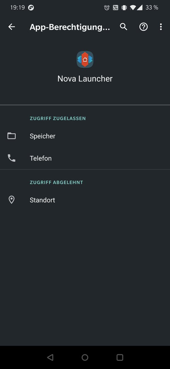Tap the Nova Launcher app icon
The image size is (170, 369).
pos(85,59)
